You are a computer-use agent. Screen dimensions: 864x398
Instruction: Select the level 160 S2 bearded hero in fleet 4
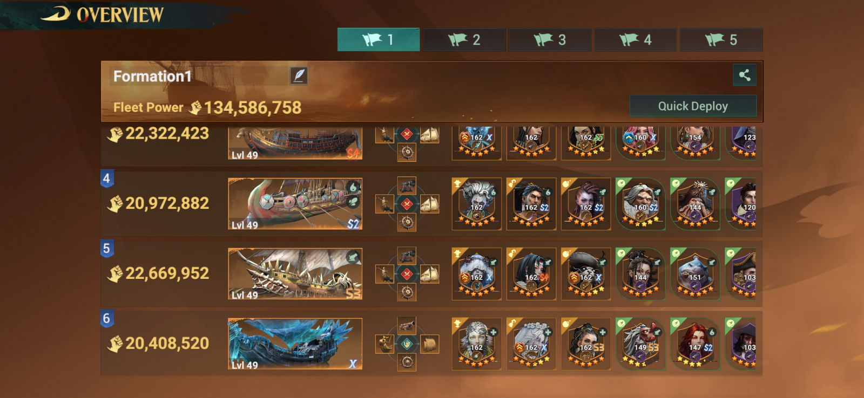coord(640,204)
